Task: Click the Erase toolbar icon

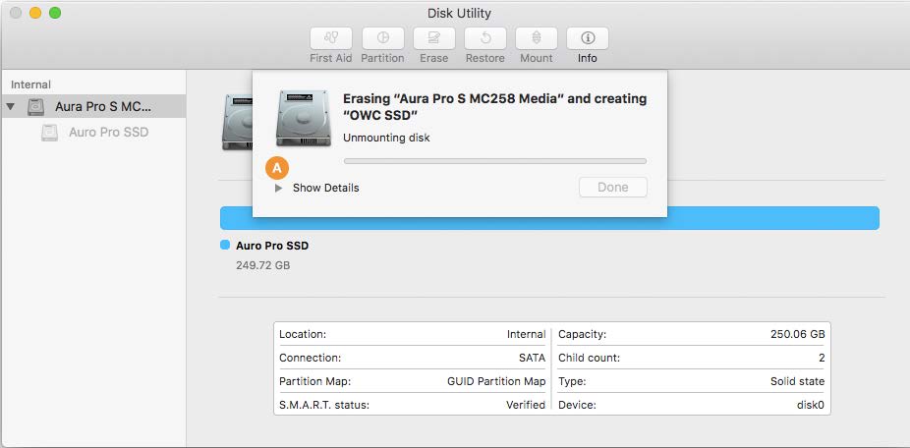Action: point(434,38)
